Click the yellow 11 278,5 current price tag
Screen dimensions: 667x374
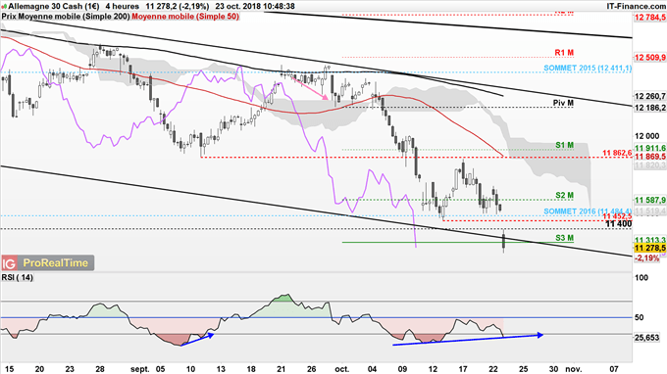[649, 249]
